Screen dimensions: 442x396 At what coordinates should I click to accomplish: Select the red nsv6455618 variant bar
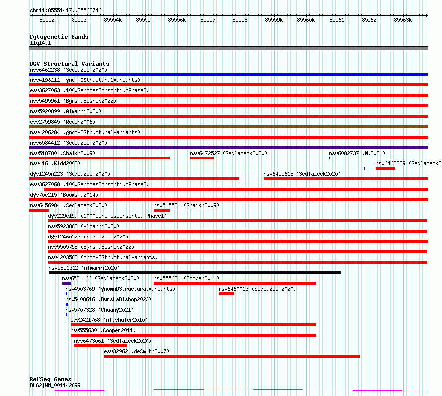tap(346, 179)
